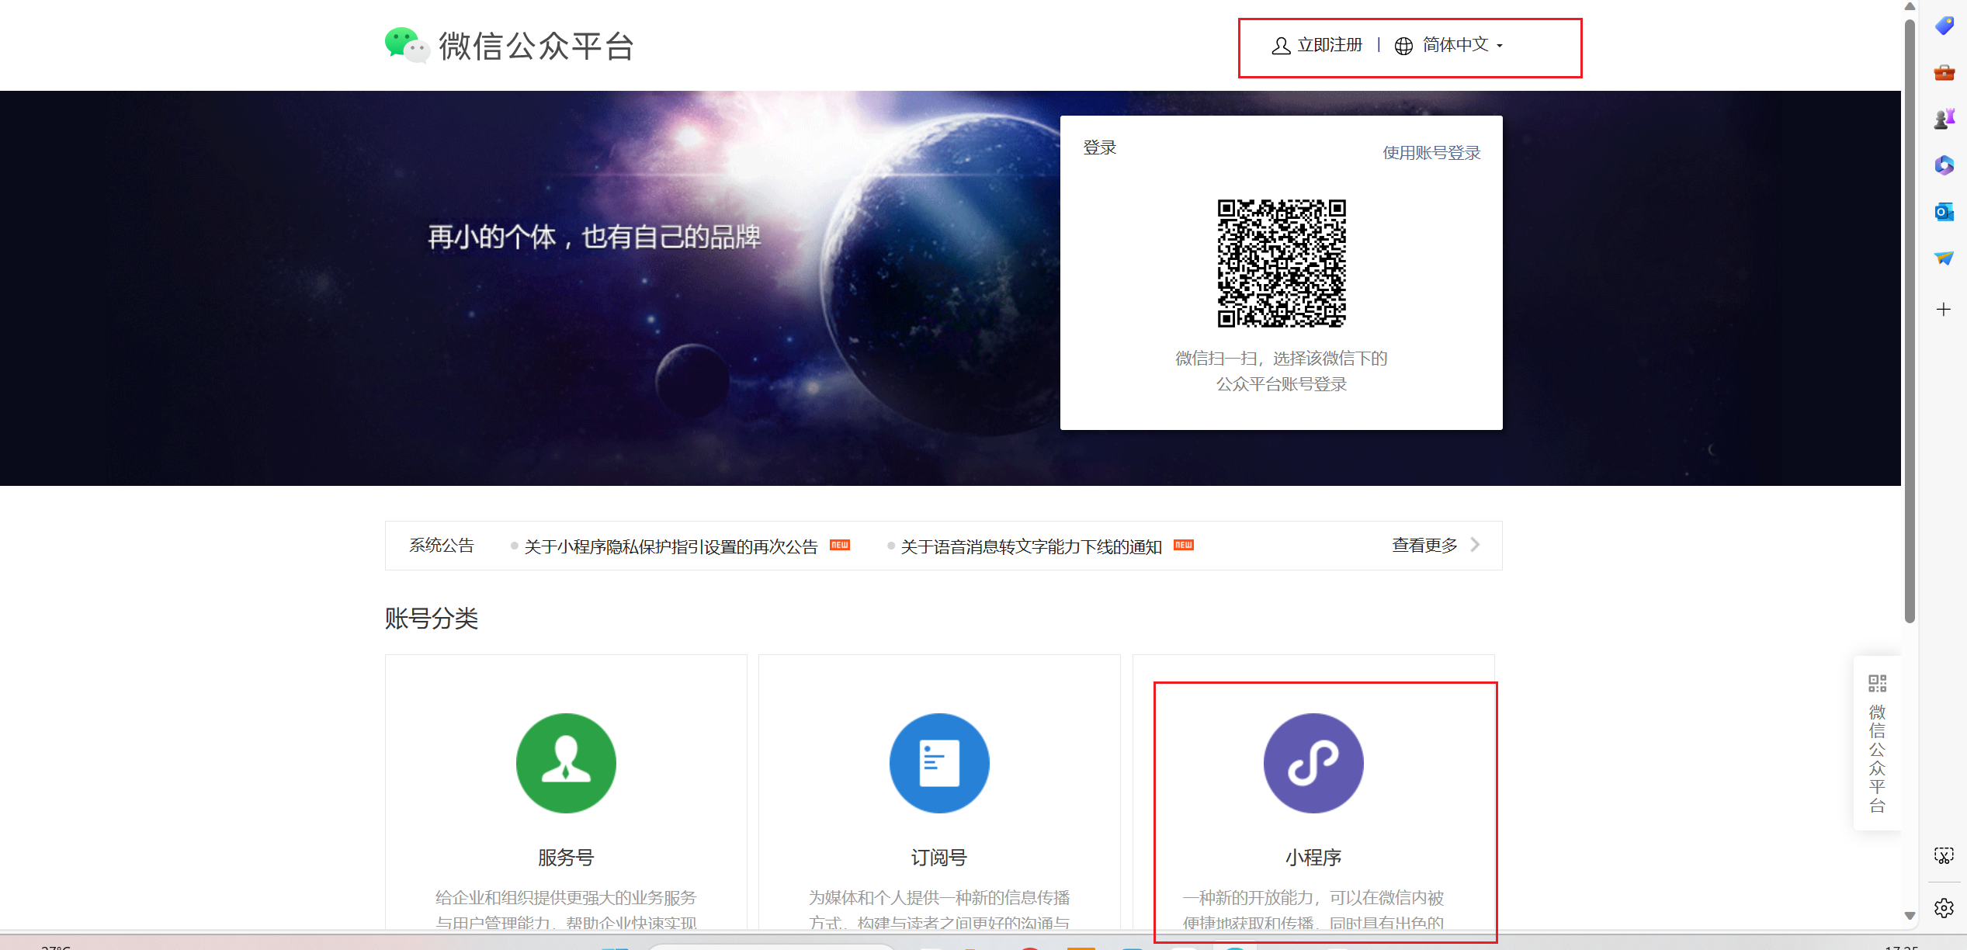This screenshot has height=950, width=1967.
Task: Click the screenshot capture icon in sidebar
Action: point(1944,855)
